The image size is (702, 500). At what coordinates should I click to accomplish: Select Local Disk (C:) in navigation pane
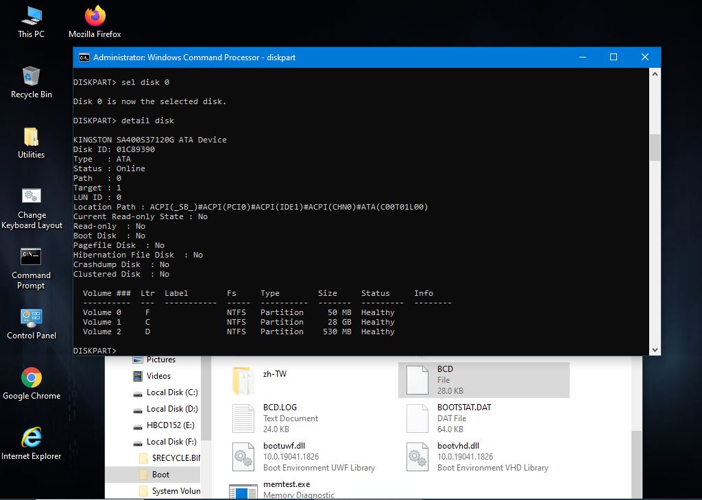point(171,392)
